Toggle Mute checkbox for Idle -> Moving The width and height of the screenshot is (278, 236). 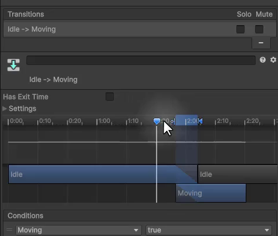click(x=259, y=29)
